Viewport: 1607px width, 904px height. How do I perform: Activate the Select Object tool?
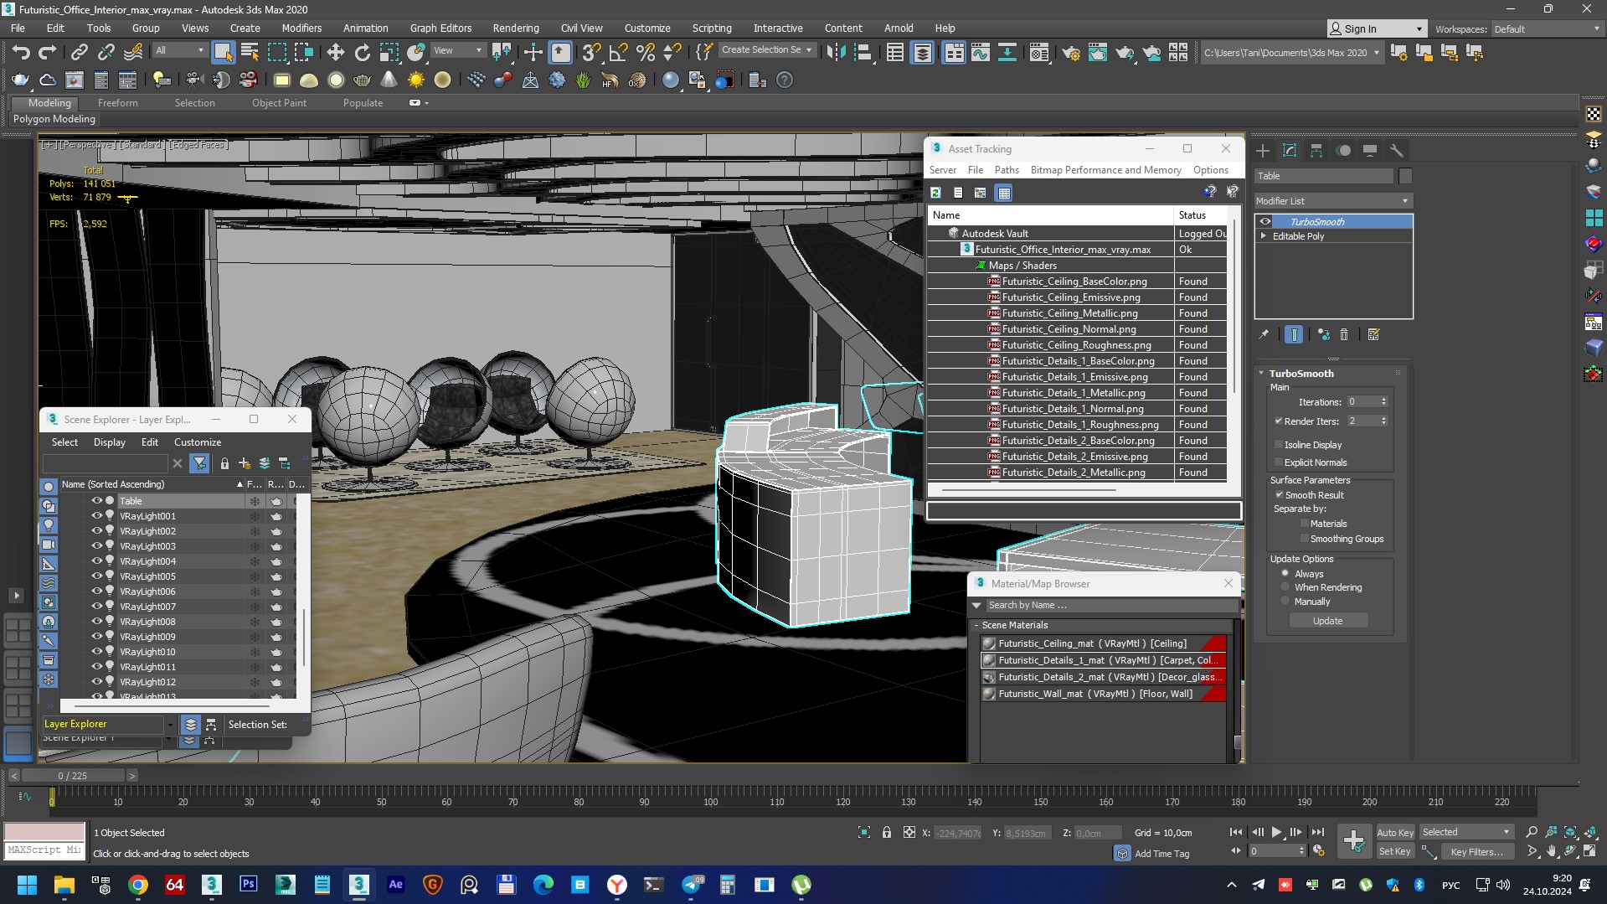223,53
